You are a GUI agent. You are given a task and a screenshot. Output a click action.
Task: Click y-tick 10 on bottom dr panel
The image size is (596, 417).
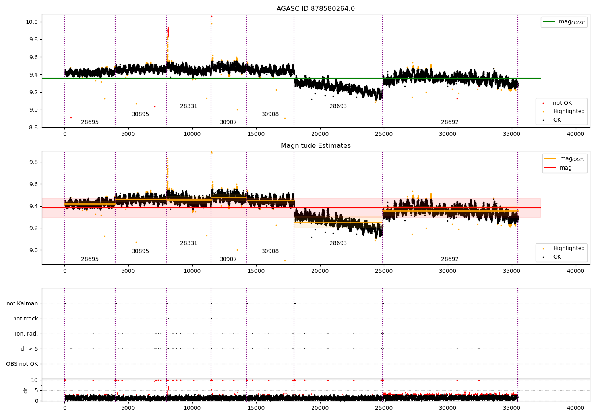tap(35, 380)
